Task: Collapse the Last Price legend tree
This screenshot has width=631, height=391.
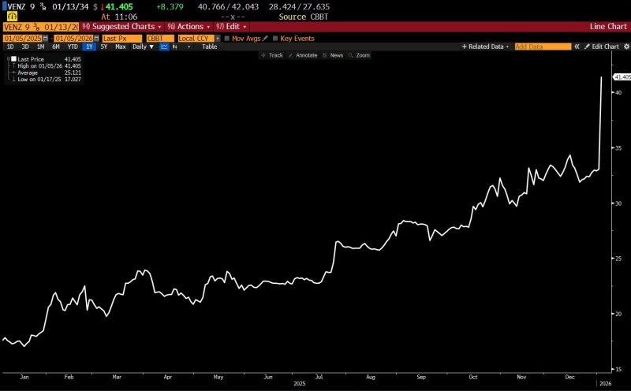Action: tap(9, 59)
